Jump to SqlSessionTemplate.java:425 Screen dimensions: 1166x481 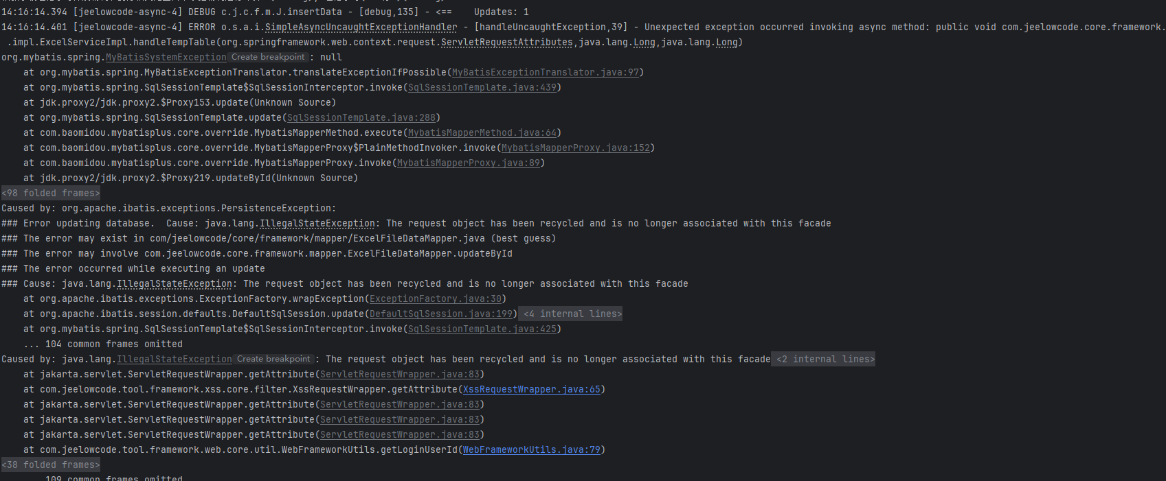[482, 329]
